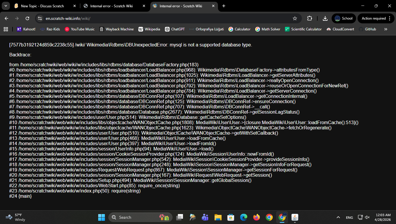Open the Wayback Machine bookmark
The width and height of the screenshot is (396, 224).
point(117,29)
